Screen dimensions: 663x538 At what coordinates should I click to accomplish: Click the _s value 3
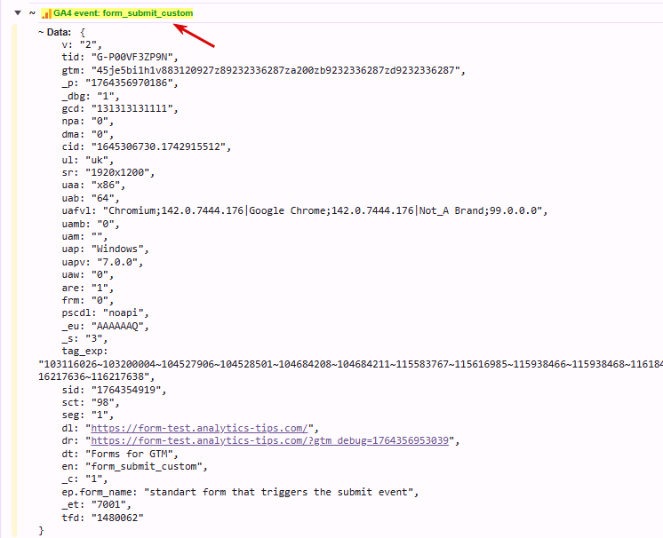pos(94,338)
